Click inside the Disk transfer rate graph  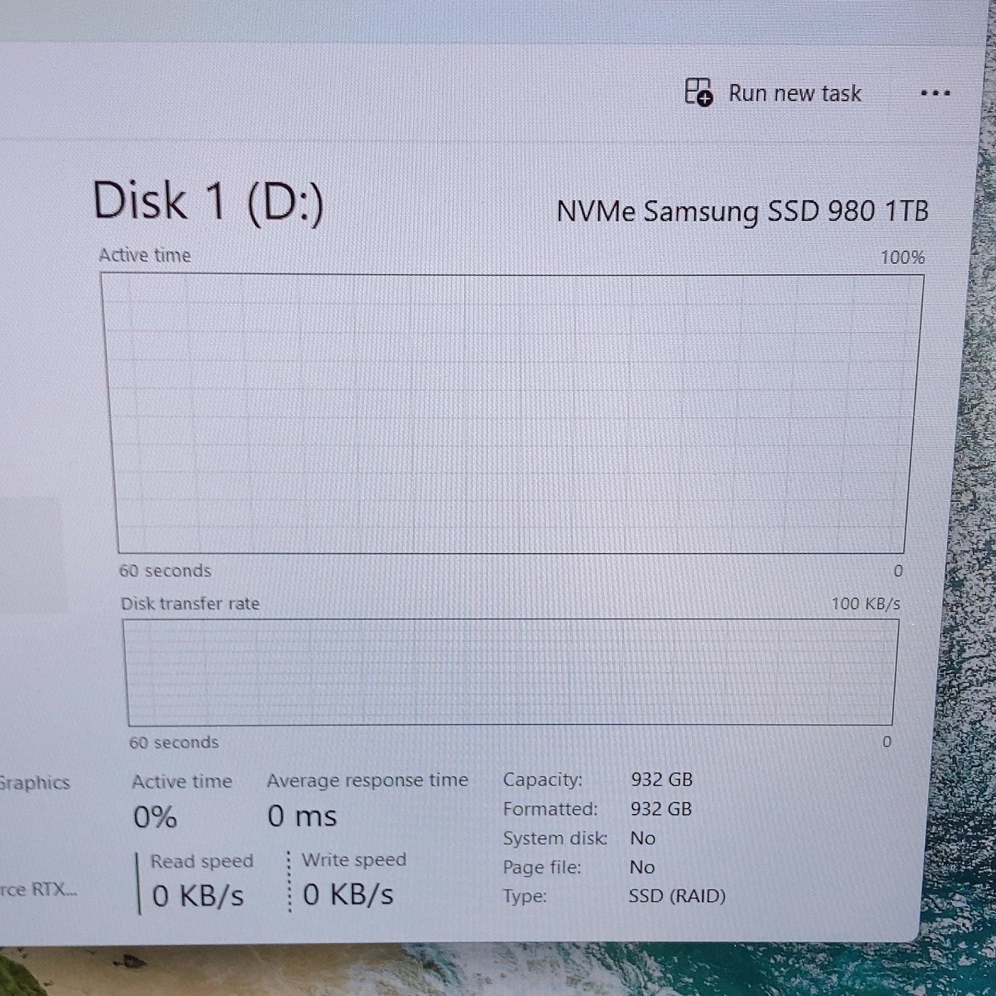click(511, 672)
